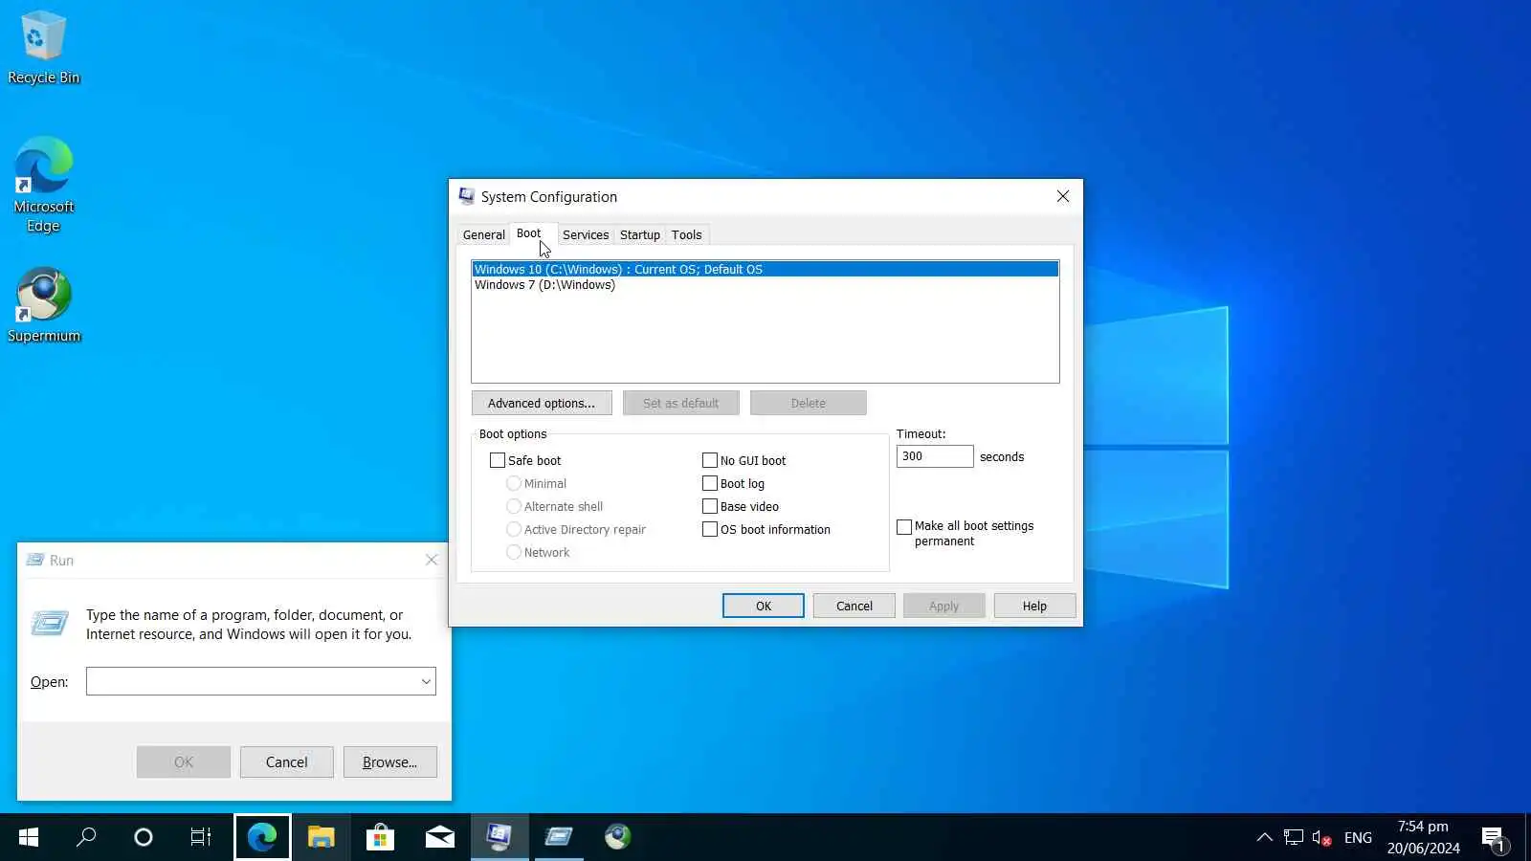Cancel the System Configuration dialog

[x=854, y=606]
